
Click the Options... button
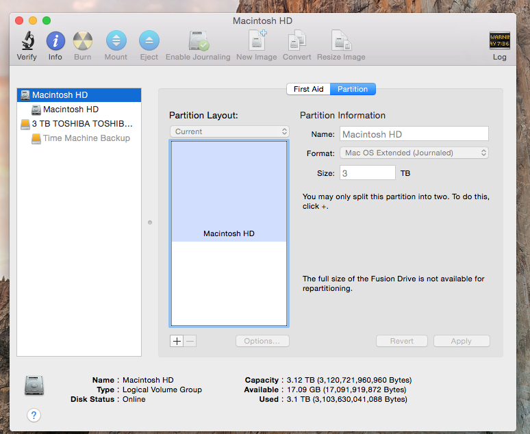262,341
